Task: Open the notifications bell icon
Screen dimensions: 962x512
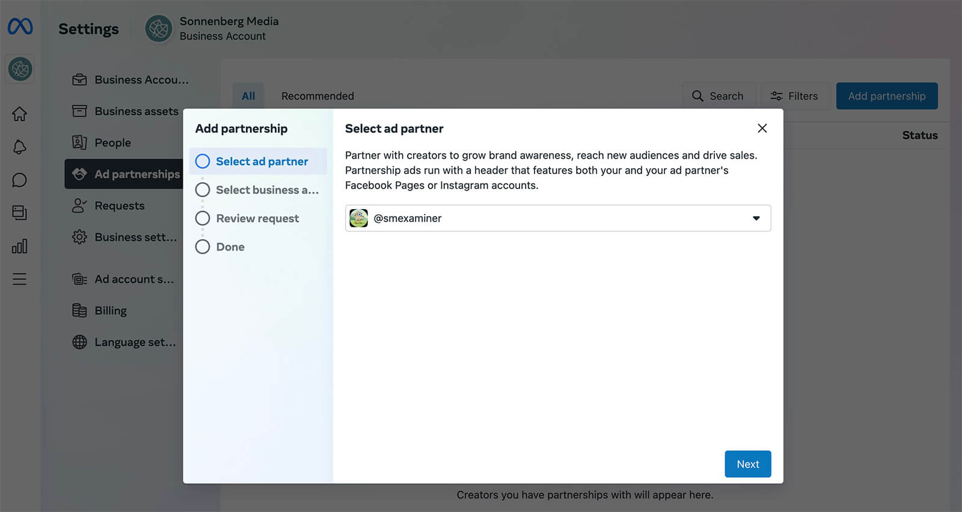Action: pyautogui.click(x=20, y=147)
